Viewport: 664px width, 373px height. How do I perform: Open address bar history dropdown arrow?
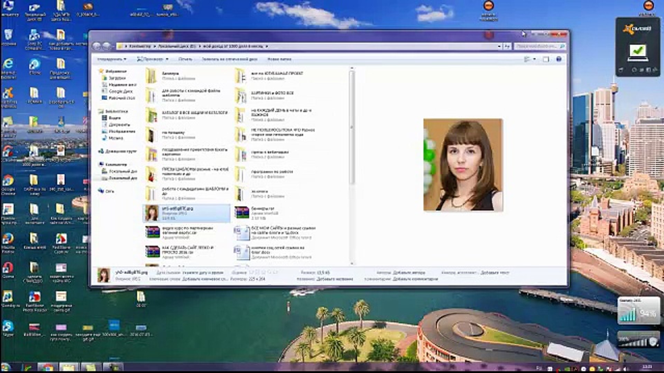[499, 46]
